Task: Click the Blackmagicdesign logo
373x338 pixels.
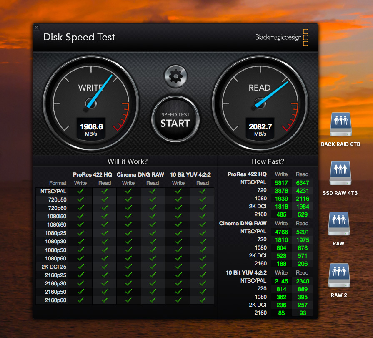Action: click(x=282, y=38)
